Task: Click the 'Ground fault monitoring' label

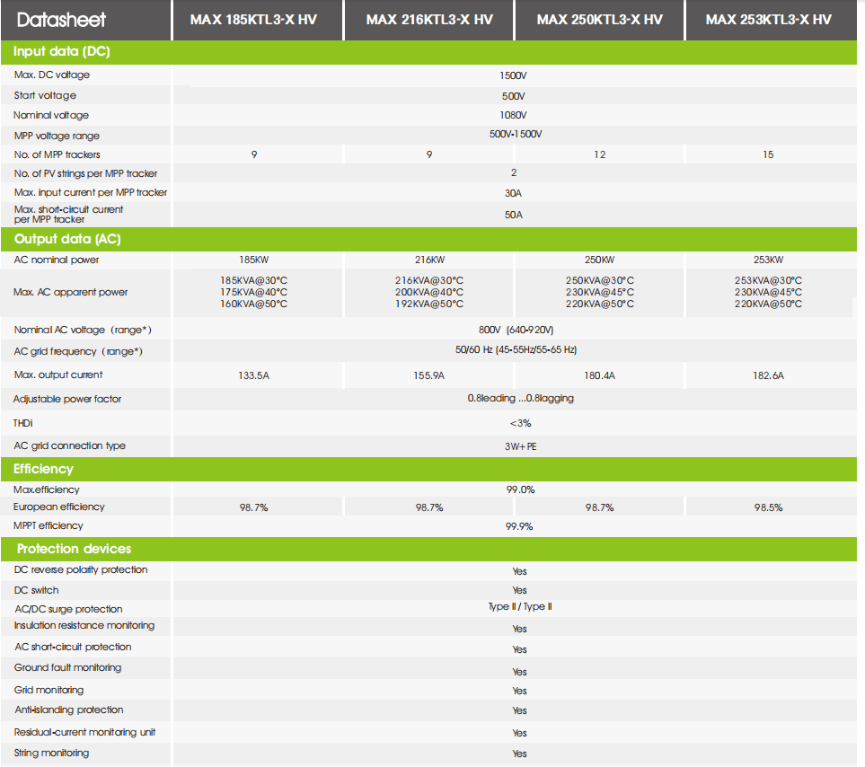Action: (x=68, y=667)
